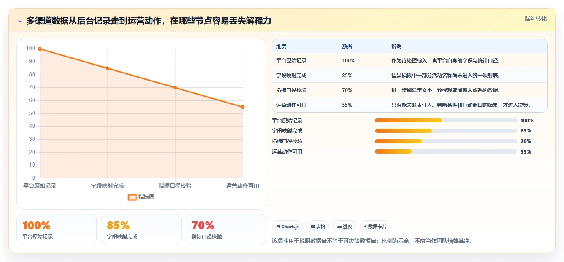This screenshot has width=564, height=262.
Task: Click the lightning icon before the title
Action: tap(20, 21)
